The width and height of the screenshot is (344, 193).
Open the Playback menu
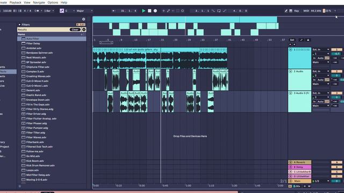(x=16, y=3)
